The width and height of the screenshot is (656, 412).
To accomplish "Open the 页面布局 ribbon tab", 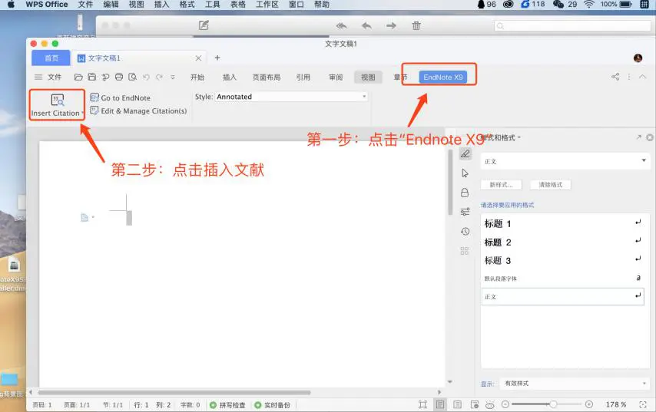I will coord(266,77).
